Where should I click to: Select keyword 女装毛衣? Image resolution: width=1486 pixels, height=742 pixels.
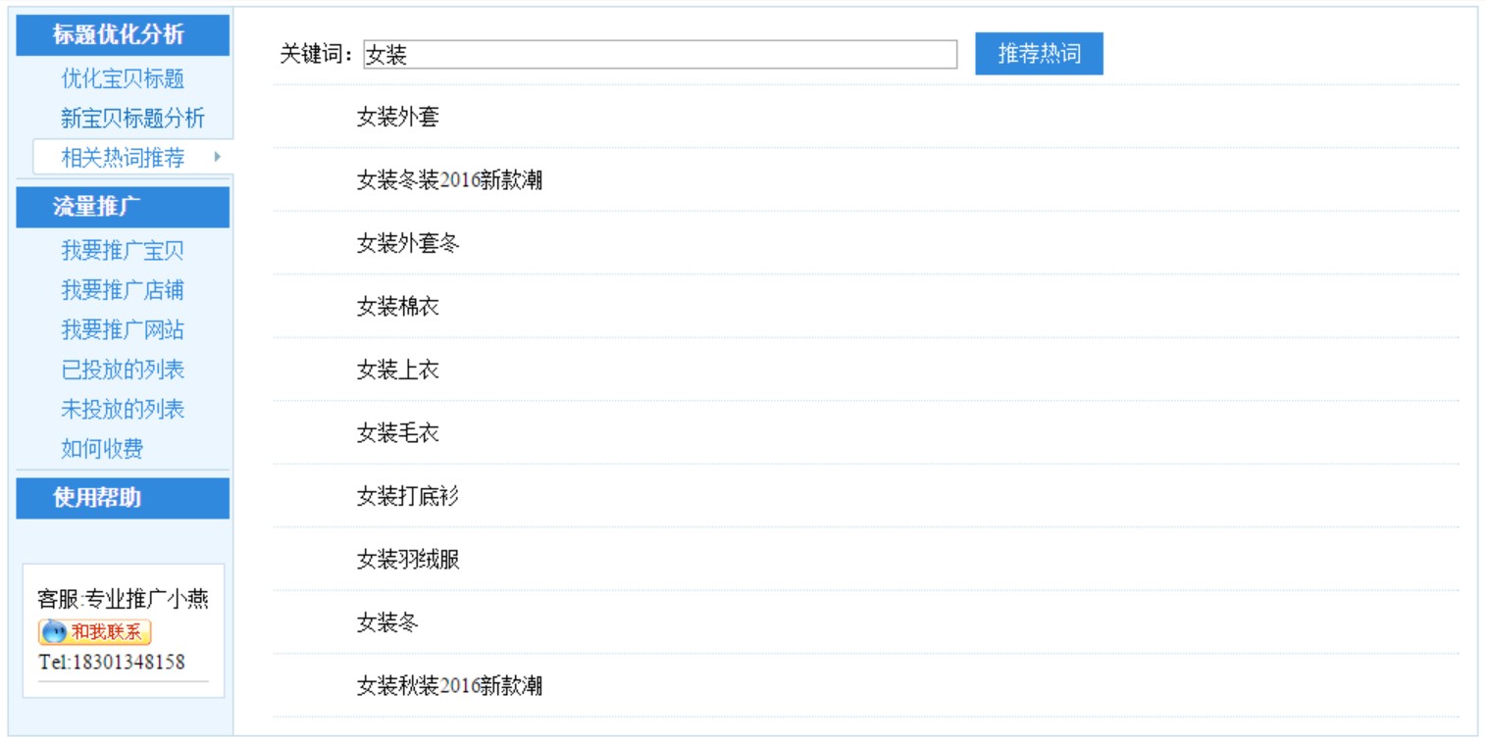[397, 433]
